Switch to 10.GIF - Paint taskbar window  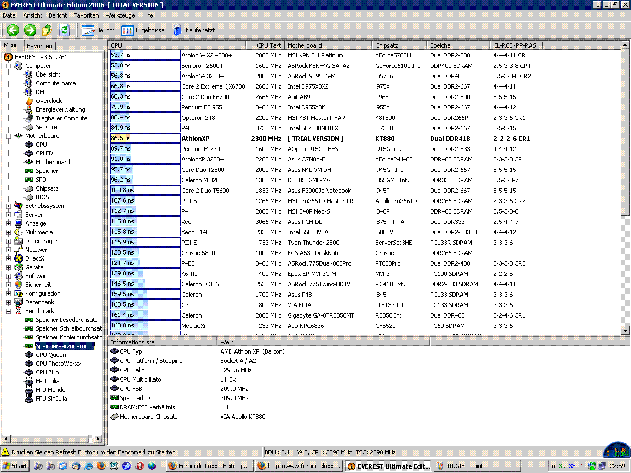click(478, 466)
